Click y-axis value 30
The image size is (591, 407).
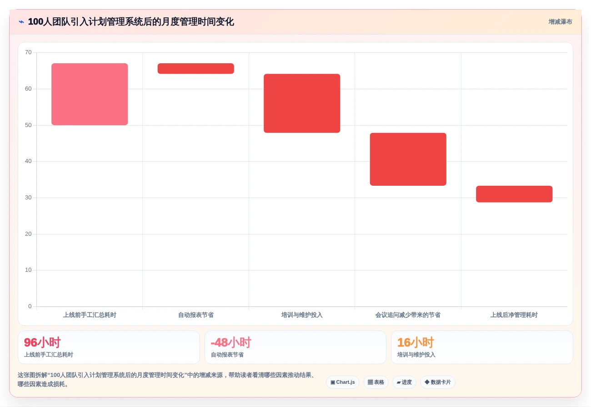28,197
